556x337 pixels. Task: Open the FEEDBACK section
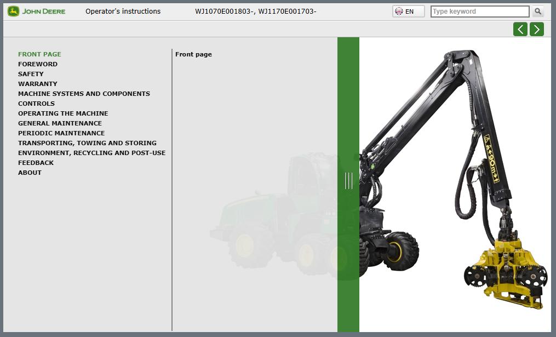(36, 163)
